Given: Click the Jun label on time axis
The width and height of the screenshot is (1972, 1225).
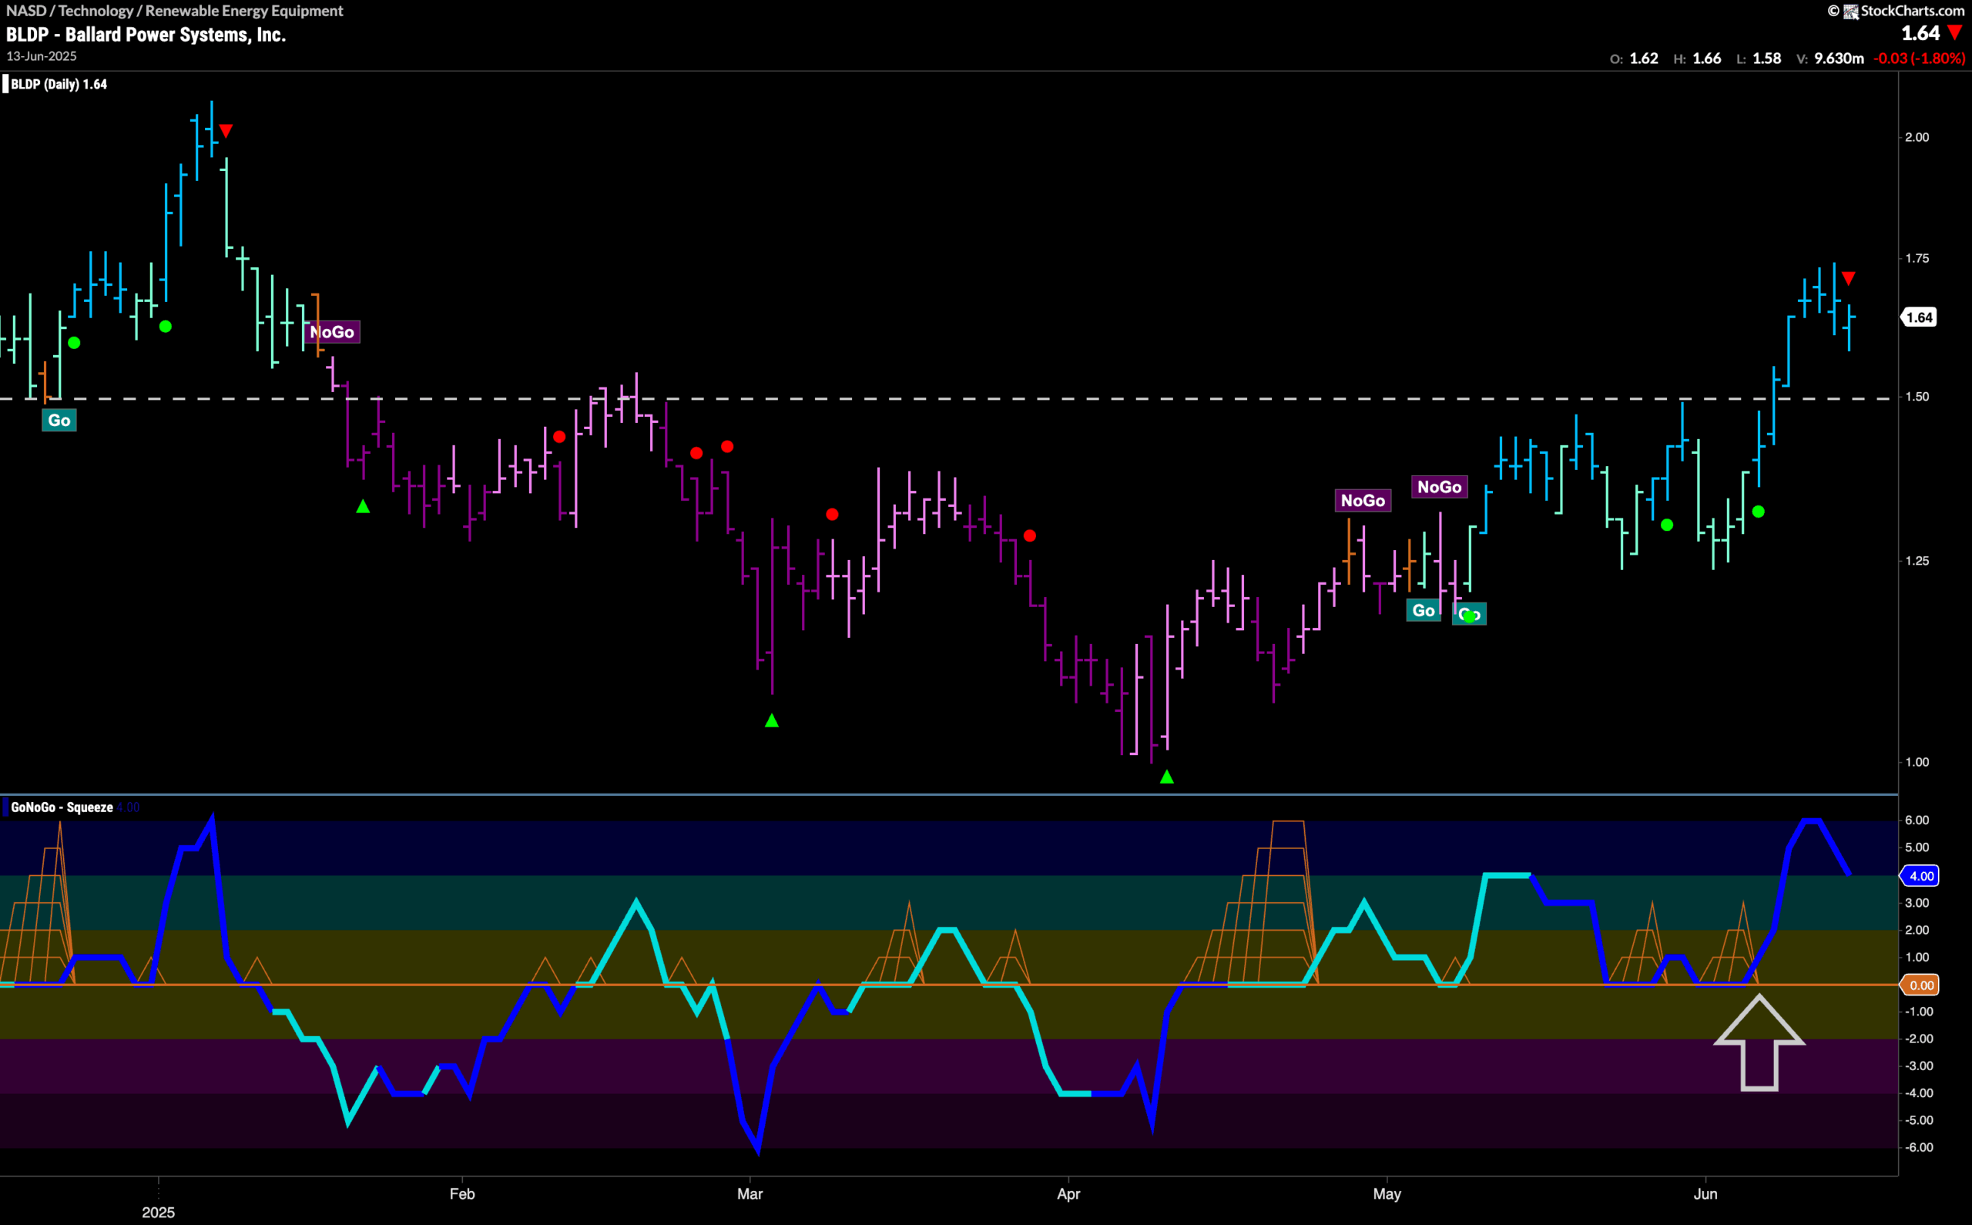Looking at the screenshot, I should point(1705,1193).
